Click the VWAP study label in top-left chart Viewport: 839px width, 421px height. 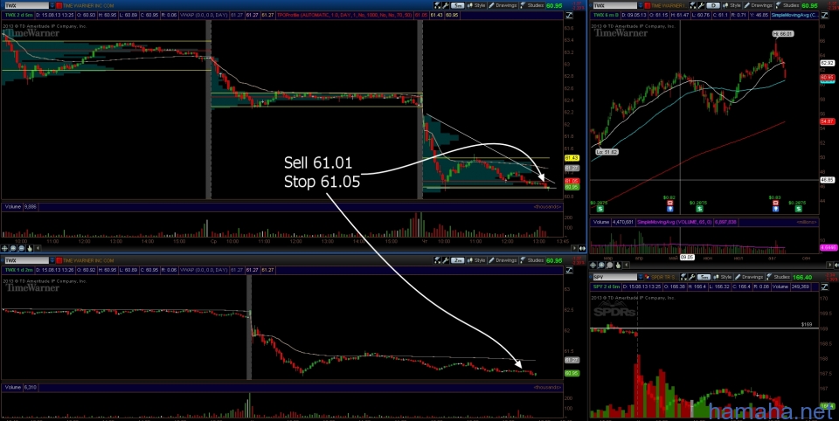click(x=204, y=15)
